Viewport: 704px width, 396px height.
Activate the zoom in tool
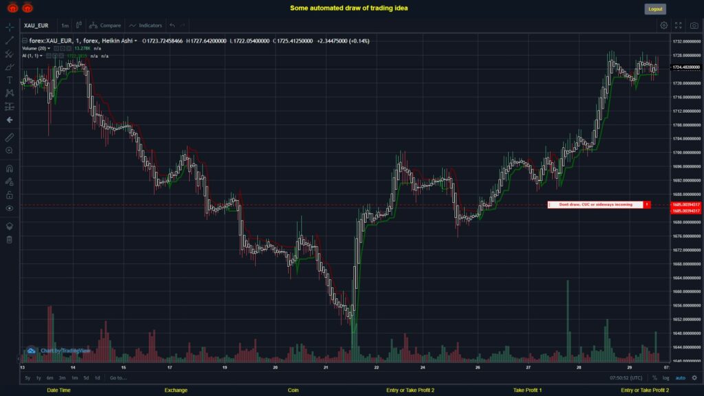coord(10,151)
